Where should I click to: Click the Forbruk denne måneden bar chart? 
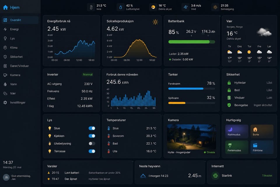pos(131,98)
